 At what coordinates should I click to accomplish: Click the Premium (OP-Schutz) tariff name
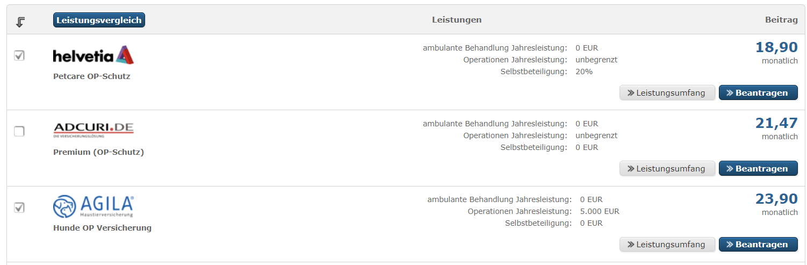(x=98, y=152)
